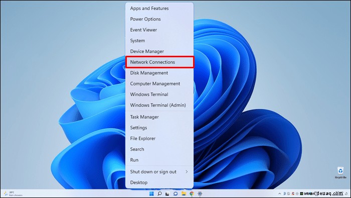Open File Explorer menu entry

159,138
